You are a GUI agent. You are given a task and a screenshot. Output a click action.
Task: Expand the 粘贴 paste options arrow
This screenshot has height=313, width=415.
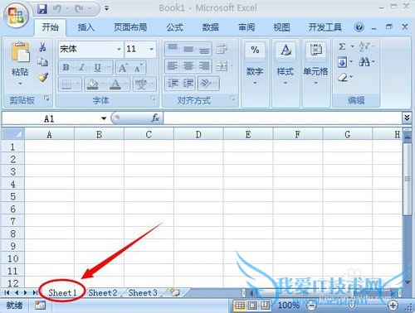[20, 84]
